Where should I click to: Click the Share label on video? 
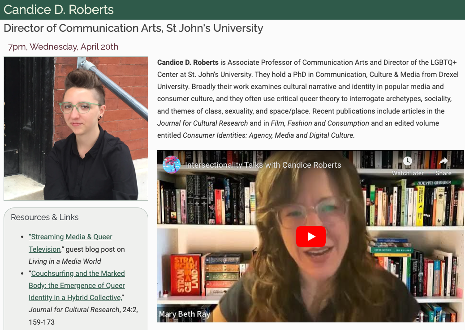click(x=443, y=173)
